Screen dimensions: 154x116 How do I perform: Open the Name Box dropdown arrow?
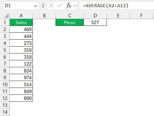coord(35,6)
